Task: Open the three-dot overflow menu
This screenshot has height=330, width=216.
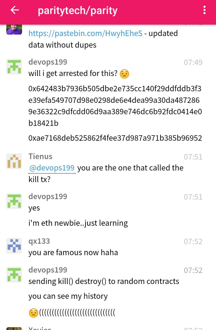Action: pos(204,10)
